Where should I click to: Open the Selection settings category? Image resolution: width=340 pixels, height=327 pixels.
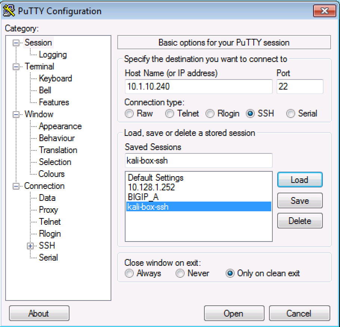(x=55, y=162)
